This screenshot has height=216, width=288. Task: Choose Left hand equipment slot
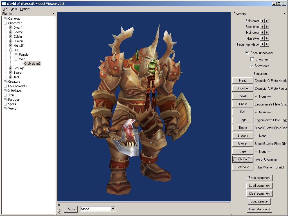(243, 167)
